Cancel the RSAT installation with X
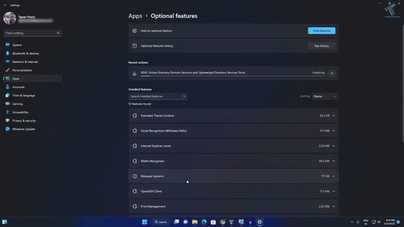The image size is (404, 227). coord(332,73)
